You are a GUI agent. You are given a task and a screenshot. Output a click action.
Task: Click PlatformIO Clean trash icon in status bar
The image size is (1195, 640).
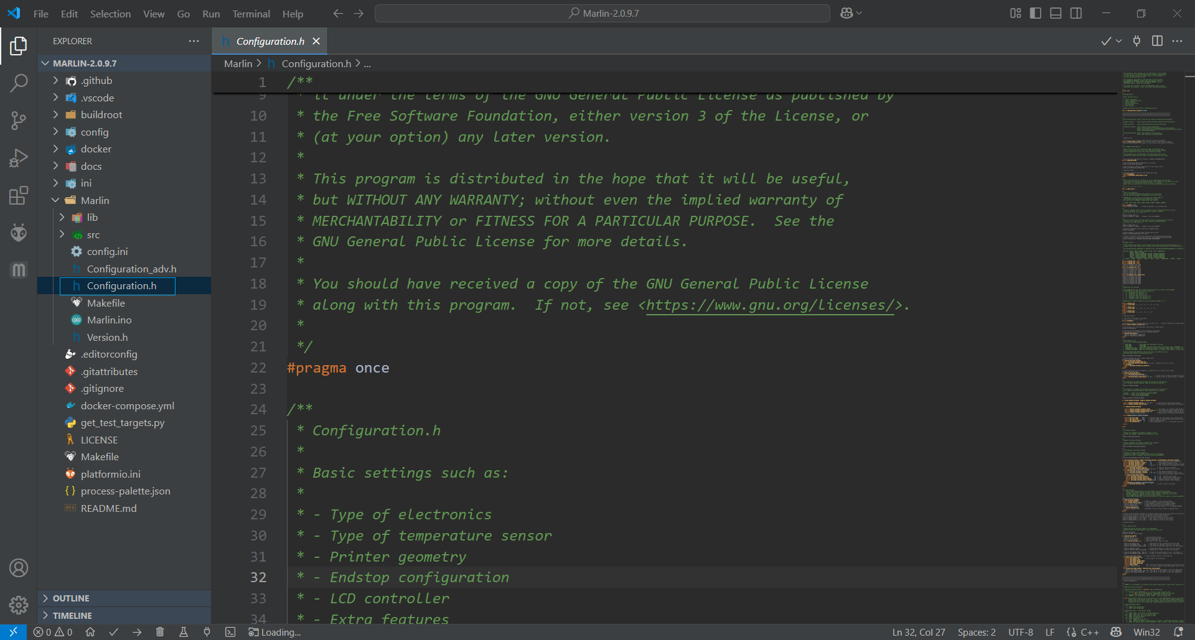click(x=160, y=632)
